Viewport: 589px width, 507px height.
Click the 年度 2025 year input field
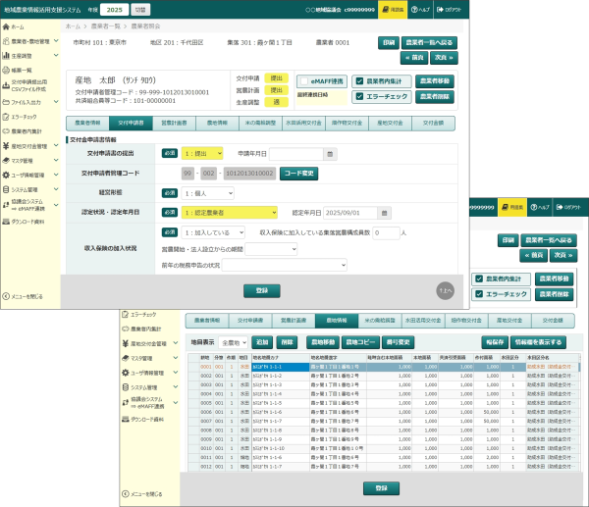click(115, 9)
